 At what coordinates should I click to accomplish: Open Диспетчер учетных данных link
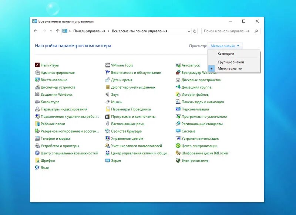tap(133, 87)
